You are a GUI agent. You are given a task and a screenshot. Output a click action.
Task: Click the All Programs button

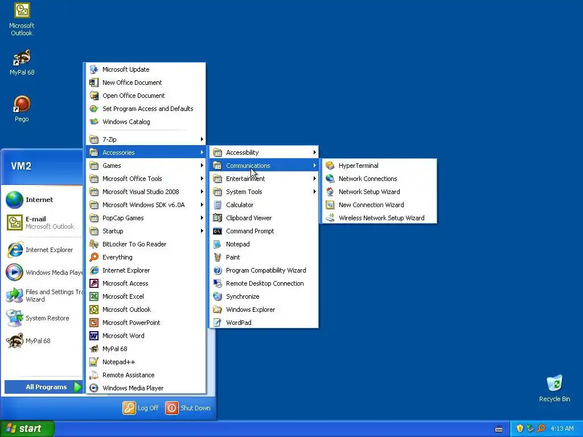43,387
